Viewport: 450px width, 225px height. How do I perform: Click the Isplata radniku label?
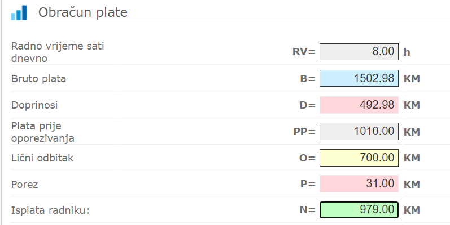tap(51, 210)
